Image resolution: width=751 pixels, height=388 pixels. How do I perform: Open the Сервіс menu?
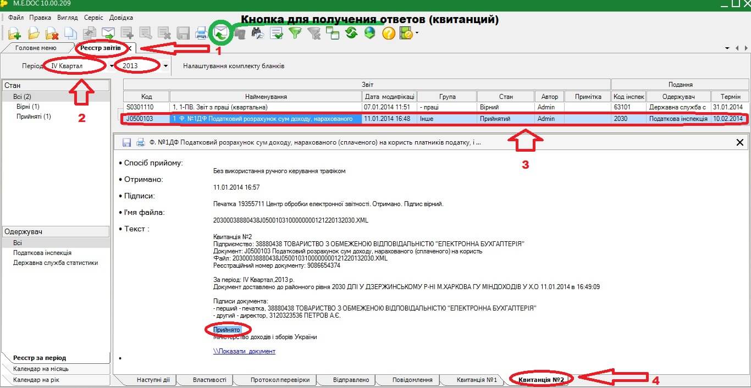[x=94, y=18]
